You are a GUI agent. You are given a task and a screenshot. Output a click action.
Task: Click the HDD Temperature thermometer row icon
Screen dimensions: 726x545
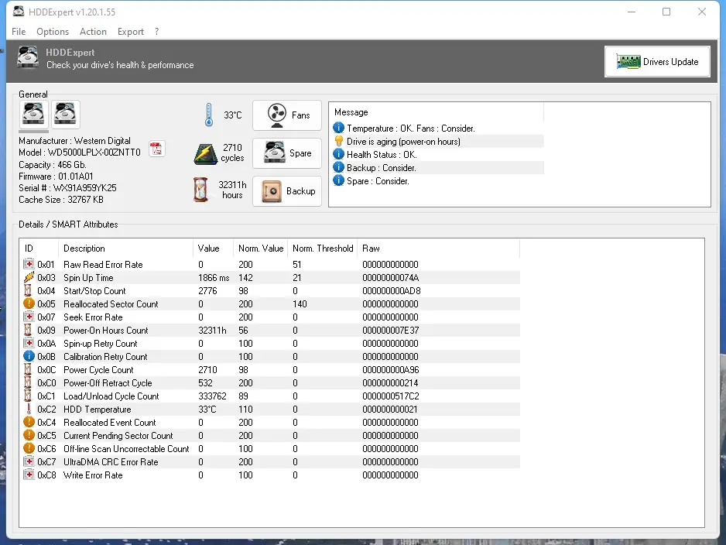[28, 409]
